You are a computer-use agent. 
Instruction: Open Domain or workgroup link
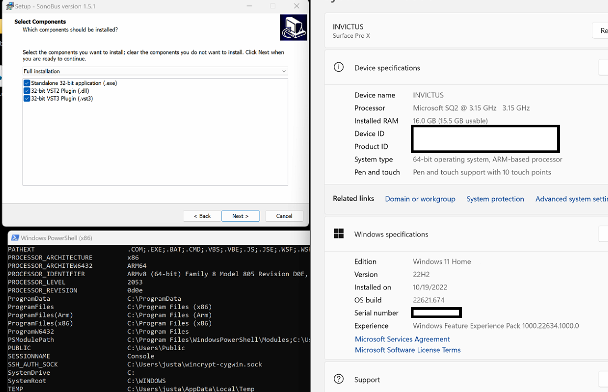pyautogui.click(x=420, y=199)
